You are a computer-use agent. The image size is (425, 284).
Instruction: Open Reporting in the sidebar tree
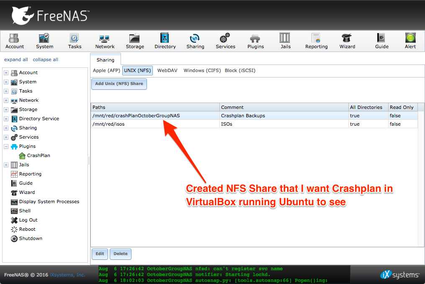coord(26,174)
